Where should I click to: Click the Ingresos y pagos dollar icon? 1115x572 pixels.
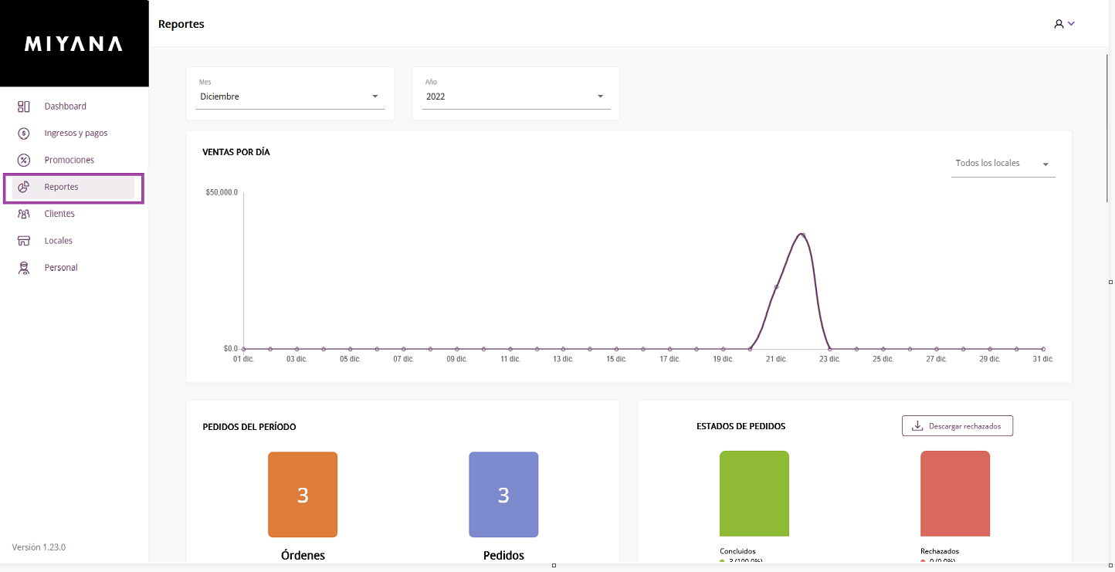pos(24,134)
